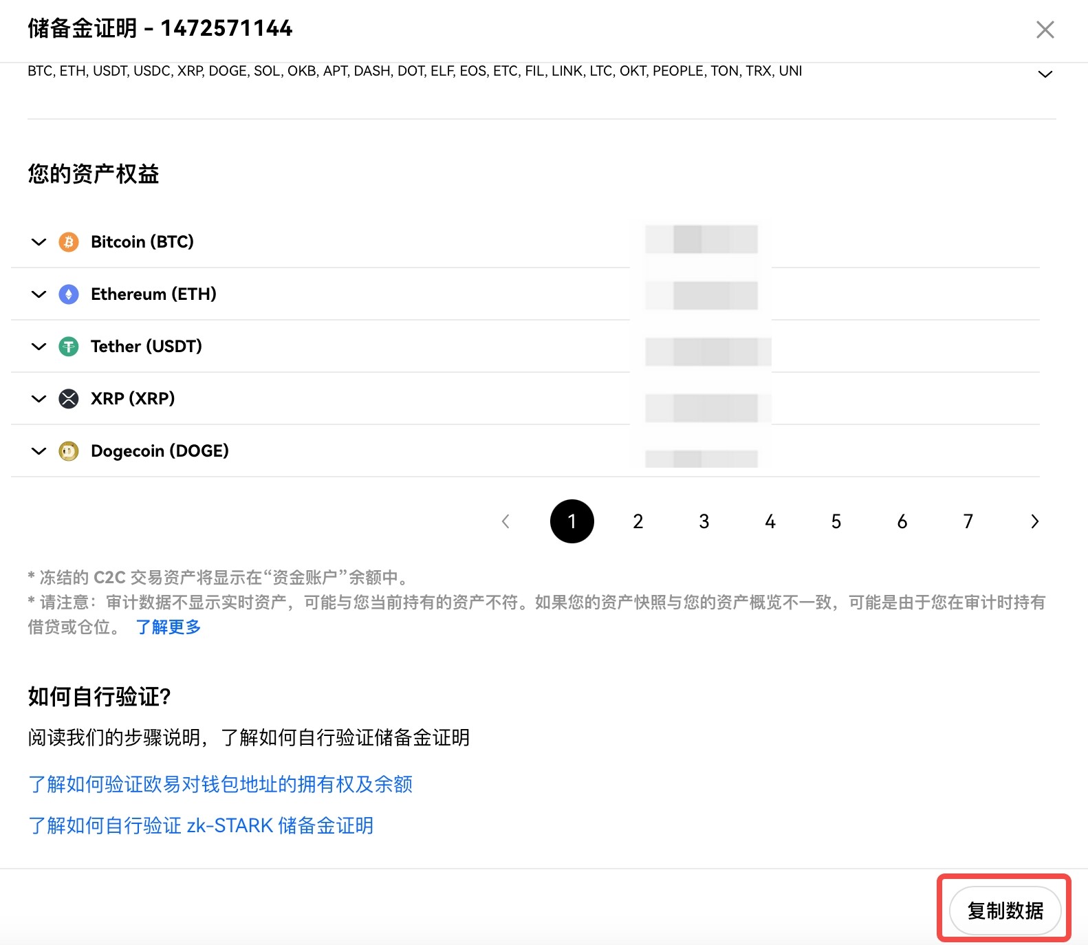The width and height of the screenshot is (1088, 945).
Task: Expand the XRP (XRP) row chevron
Action: click(x=39, y=399)
